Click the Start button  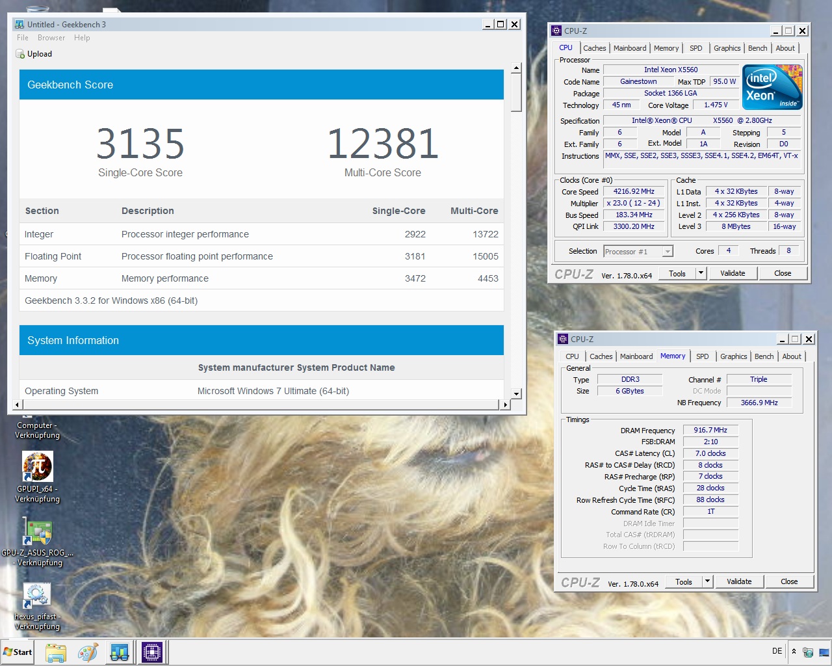click(18, 652)
